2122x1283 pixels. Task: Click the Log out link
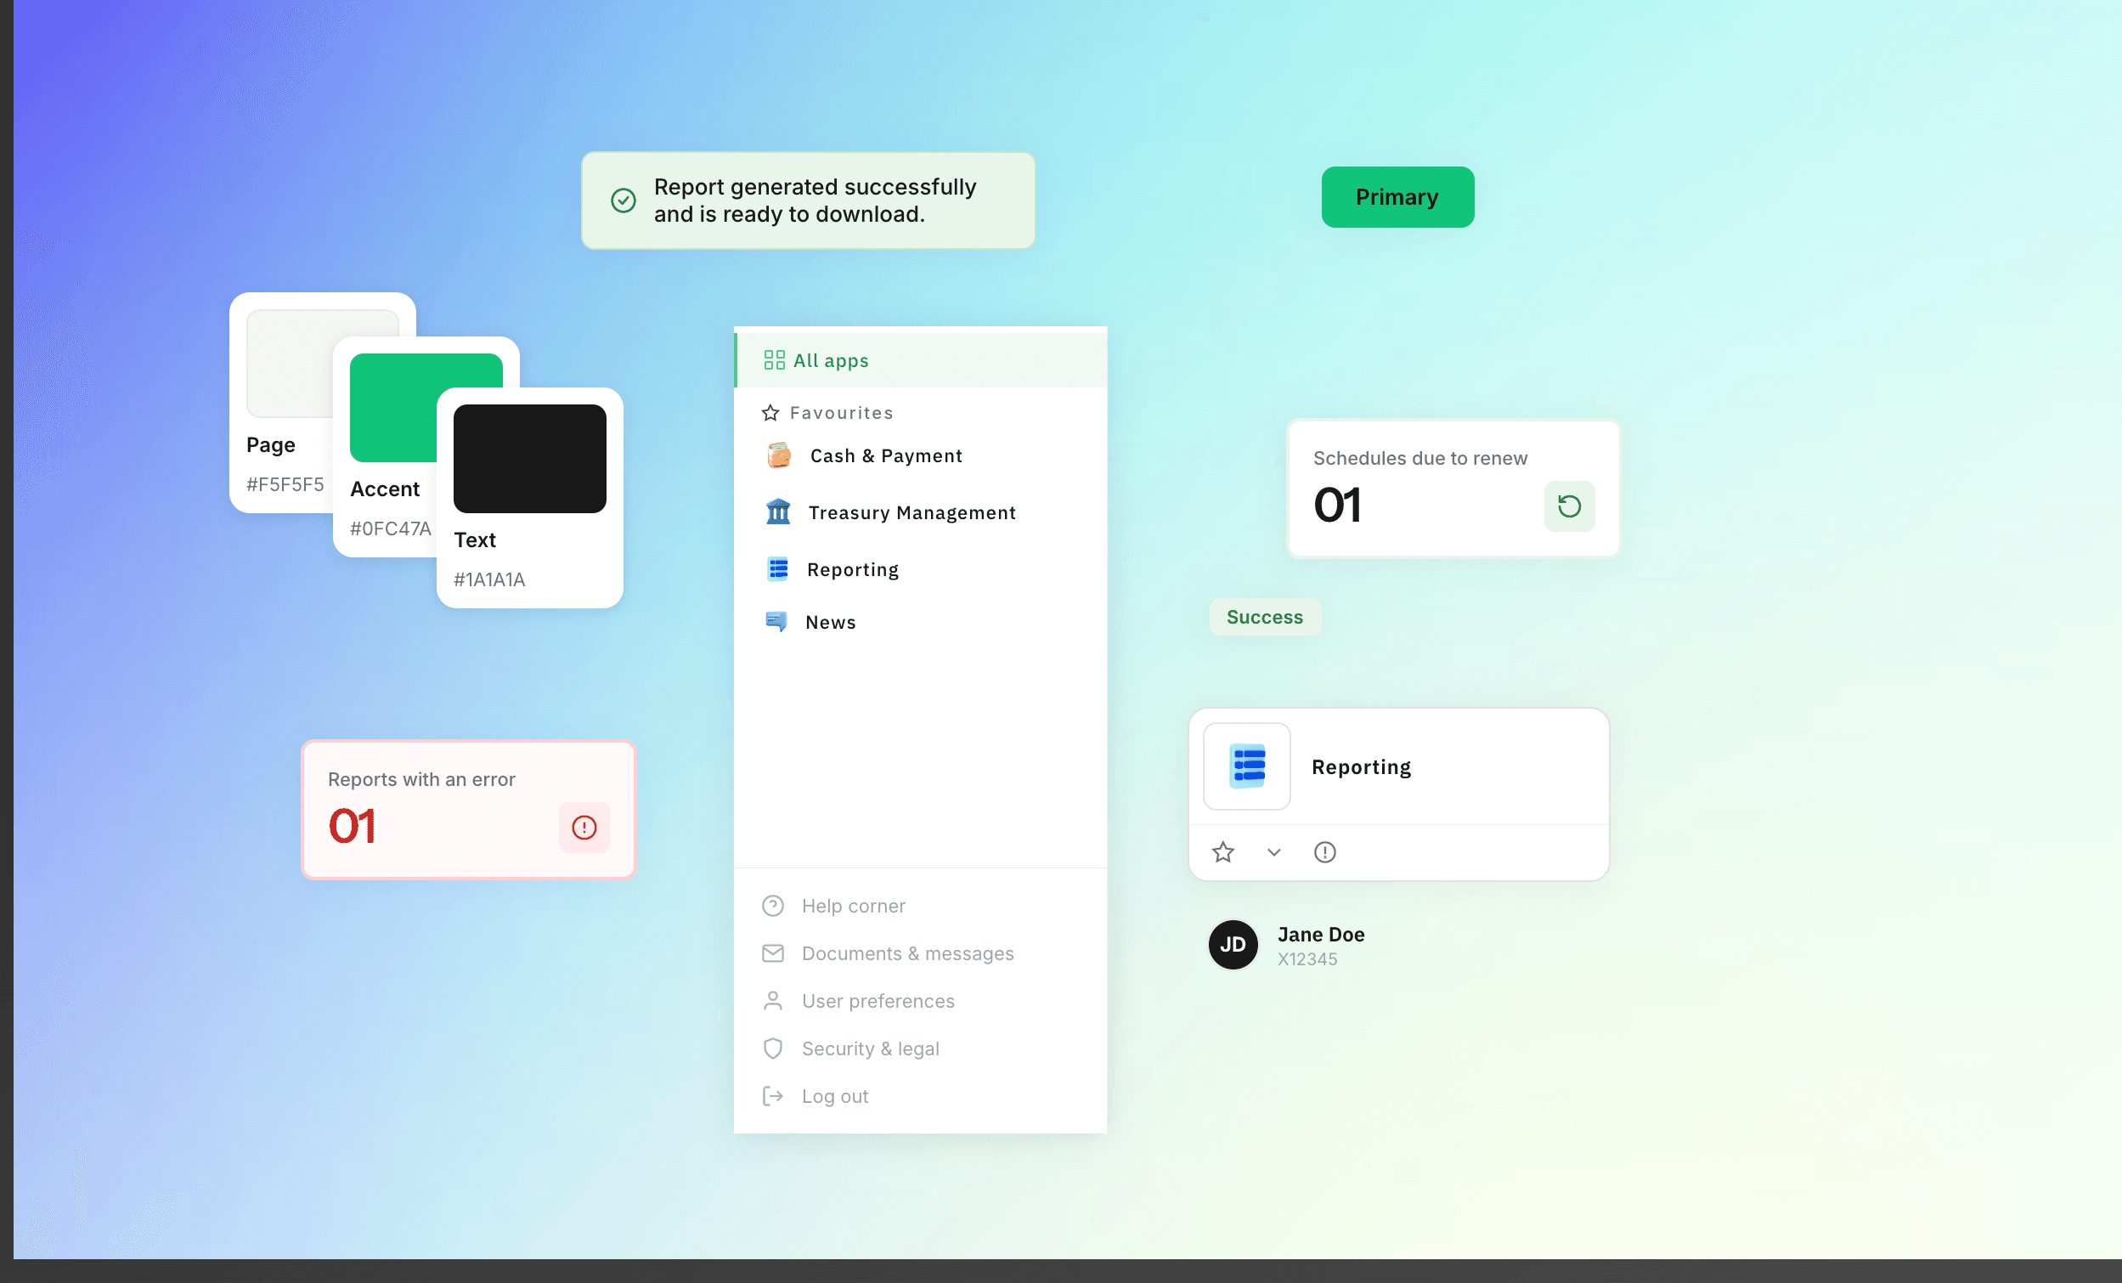[x=834, y=1095]
